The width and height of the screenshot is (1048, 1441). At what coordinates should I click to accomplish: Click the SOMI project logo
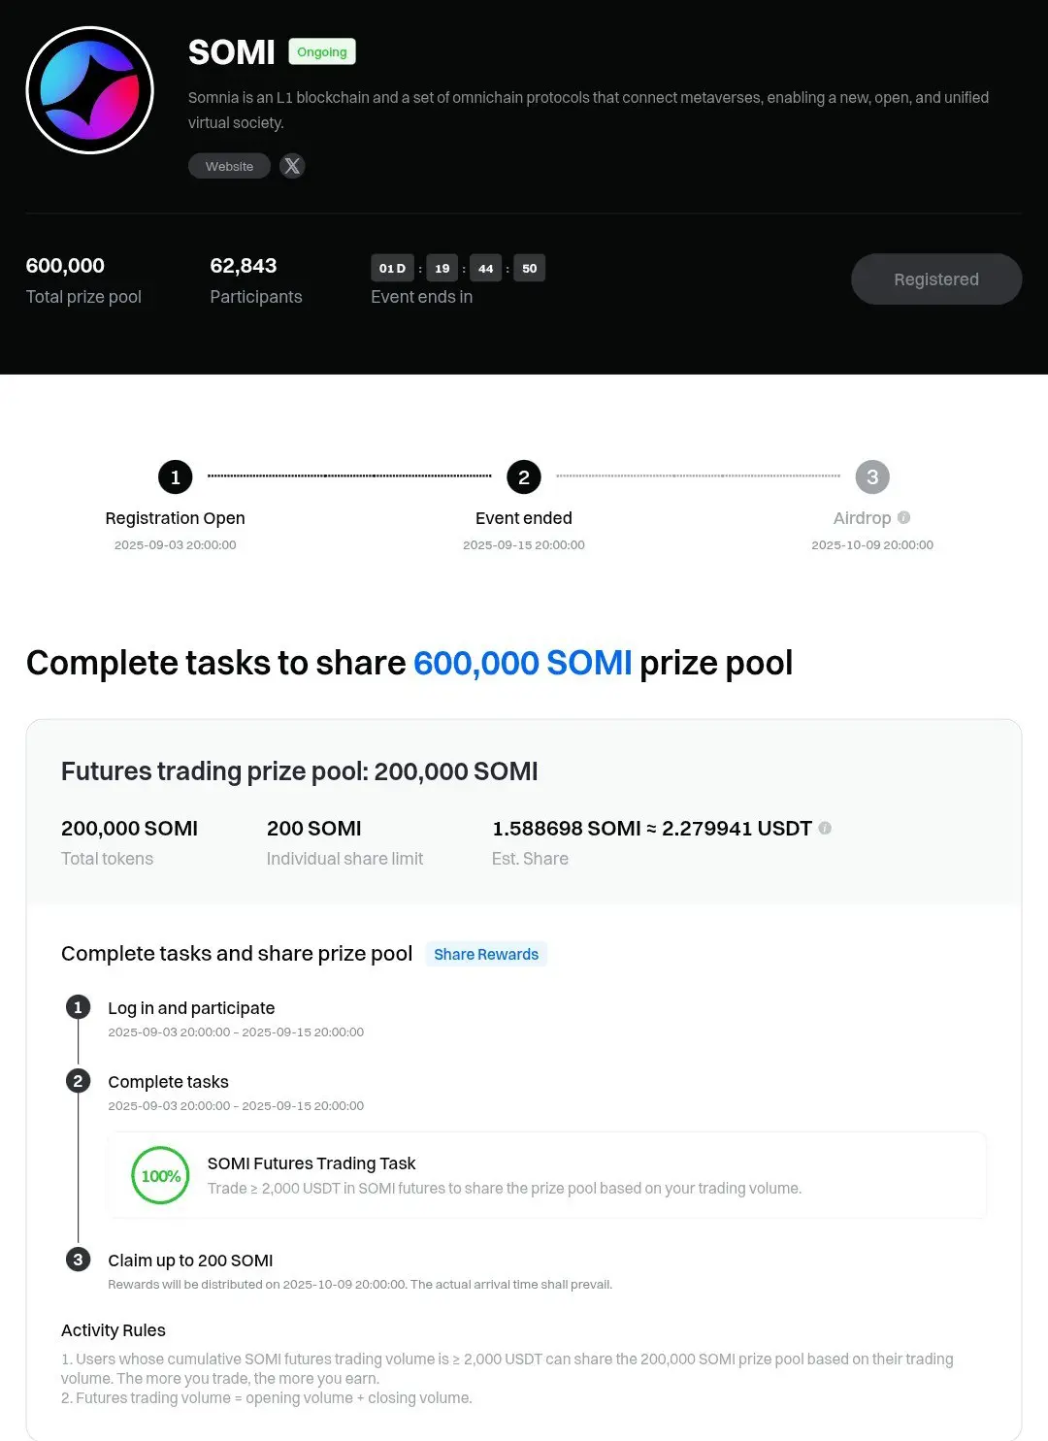tap(89, 90)
